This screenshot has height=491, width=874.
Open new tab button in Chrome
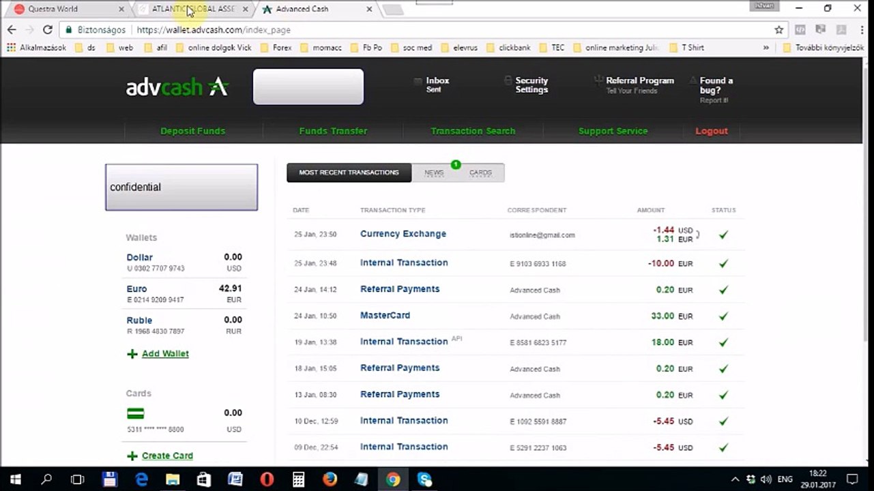393,10
